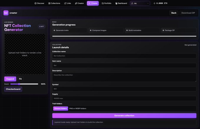Click the Generation progress heading

64,25
